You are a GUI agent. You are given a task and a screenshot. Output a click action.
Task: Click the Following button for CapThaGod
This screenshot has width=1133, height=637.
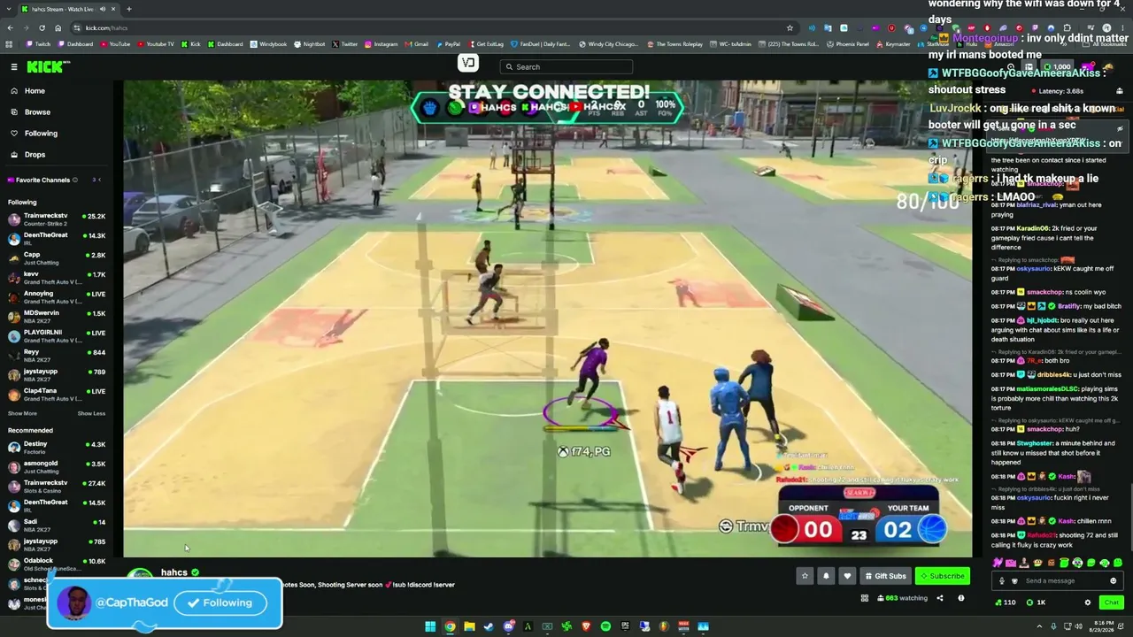click(220, 602)
